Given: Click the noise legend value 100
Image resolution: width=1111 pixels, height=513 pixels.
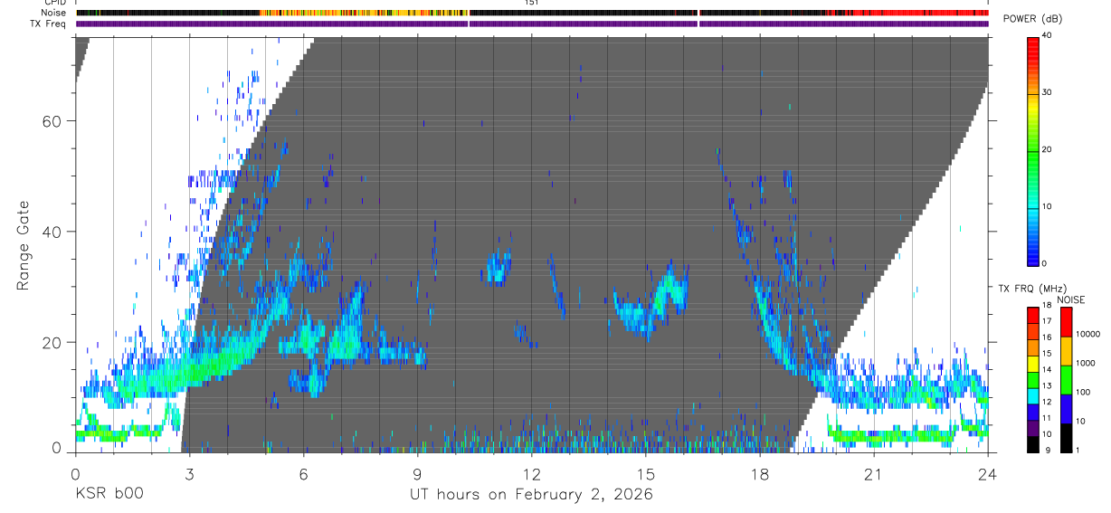Looking at the screenshot, I should [x=1084, y=393].
